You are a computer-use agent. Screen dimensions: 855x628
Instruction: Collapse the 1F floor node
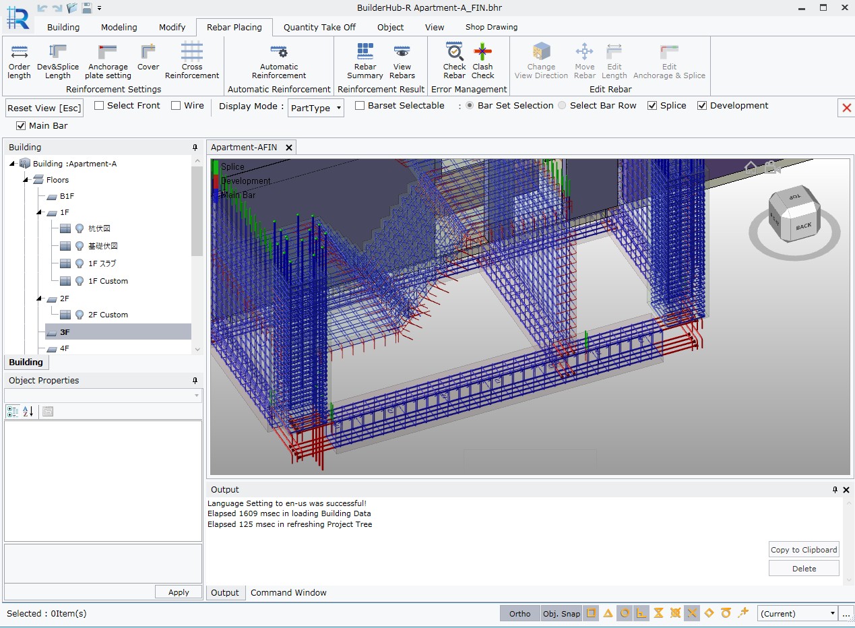coord(39,212)
